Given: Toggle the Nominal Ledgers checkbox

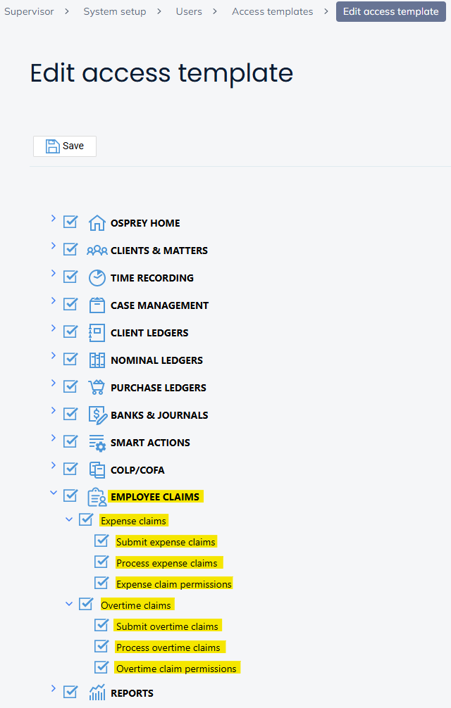Looking at the screenshot, I should [x=70, y=360].
